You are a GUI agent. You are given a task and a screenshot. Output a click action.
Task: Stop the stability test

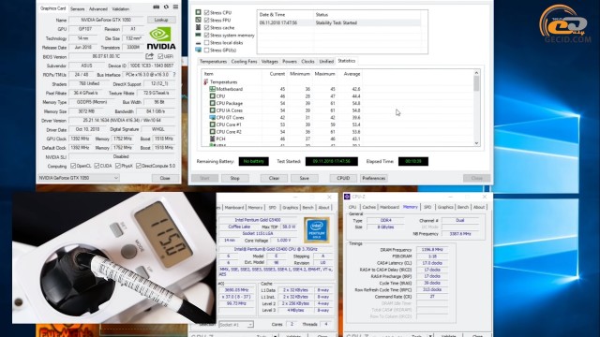coord(234,178)
